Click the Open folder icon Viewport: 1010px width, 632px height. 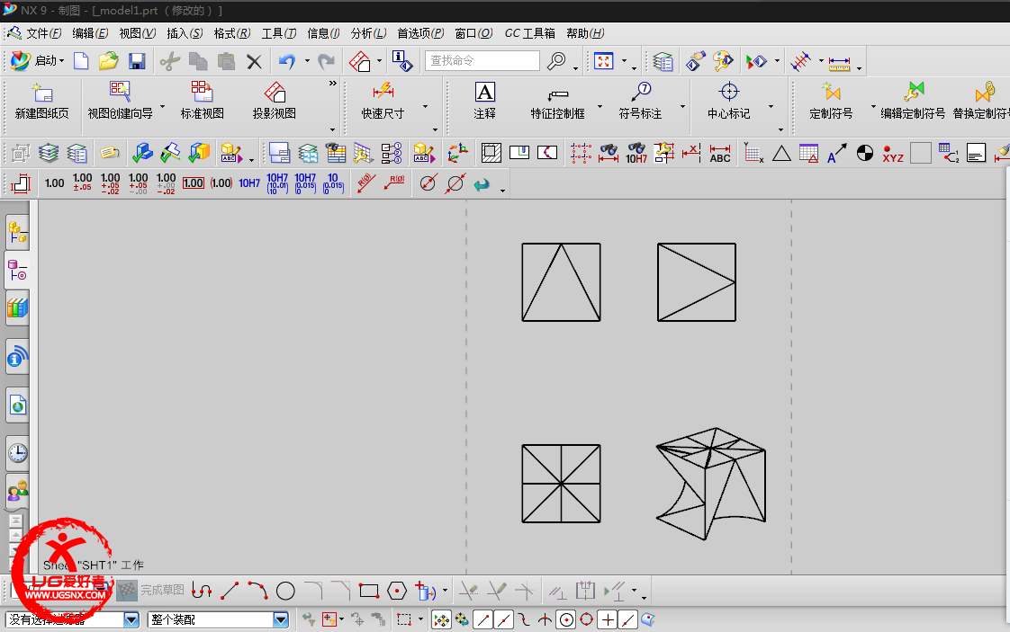(108, 61)
